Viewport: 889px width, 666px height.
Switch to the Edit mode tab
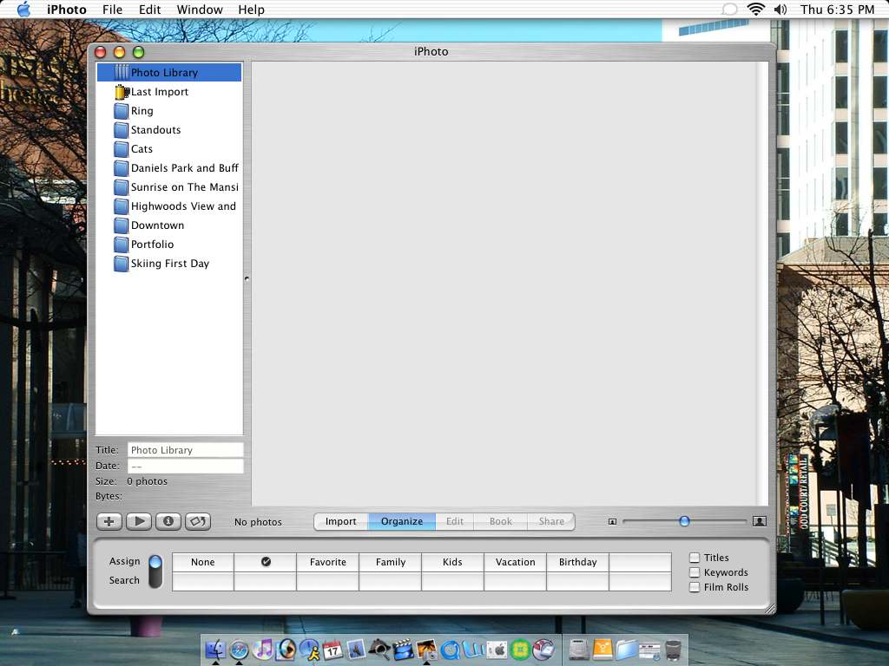click(455, 521)
